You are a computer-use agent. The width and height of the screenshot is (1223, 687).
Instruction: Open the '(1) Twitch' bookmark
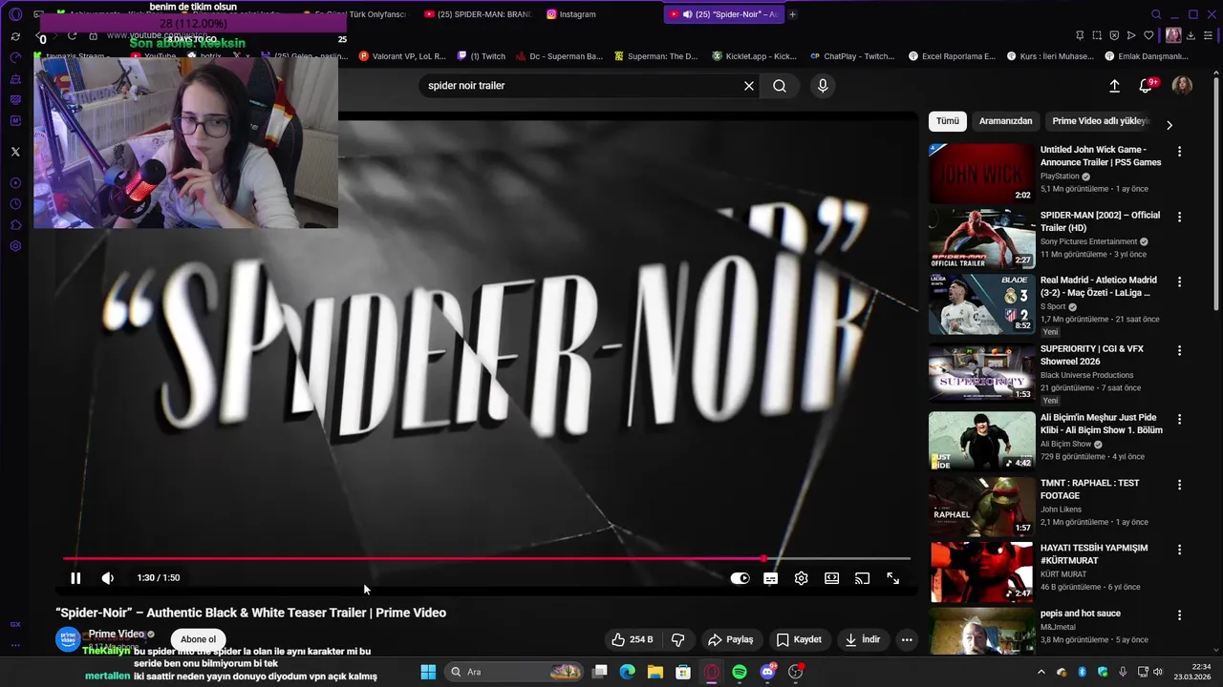click(481, 56)
